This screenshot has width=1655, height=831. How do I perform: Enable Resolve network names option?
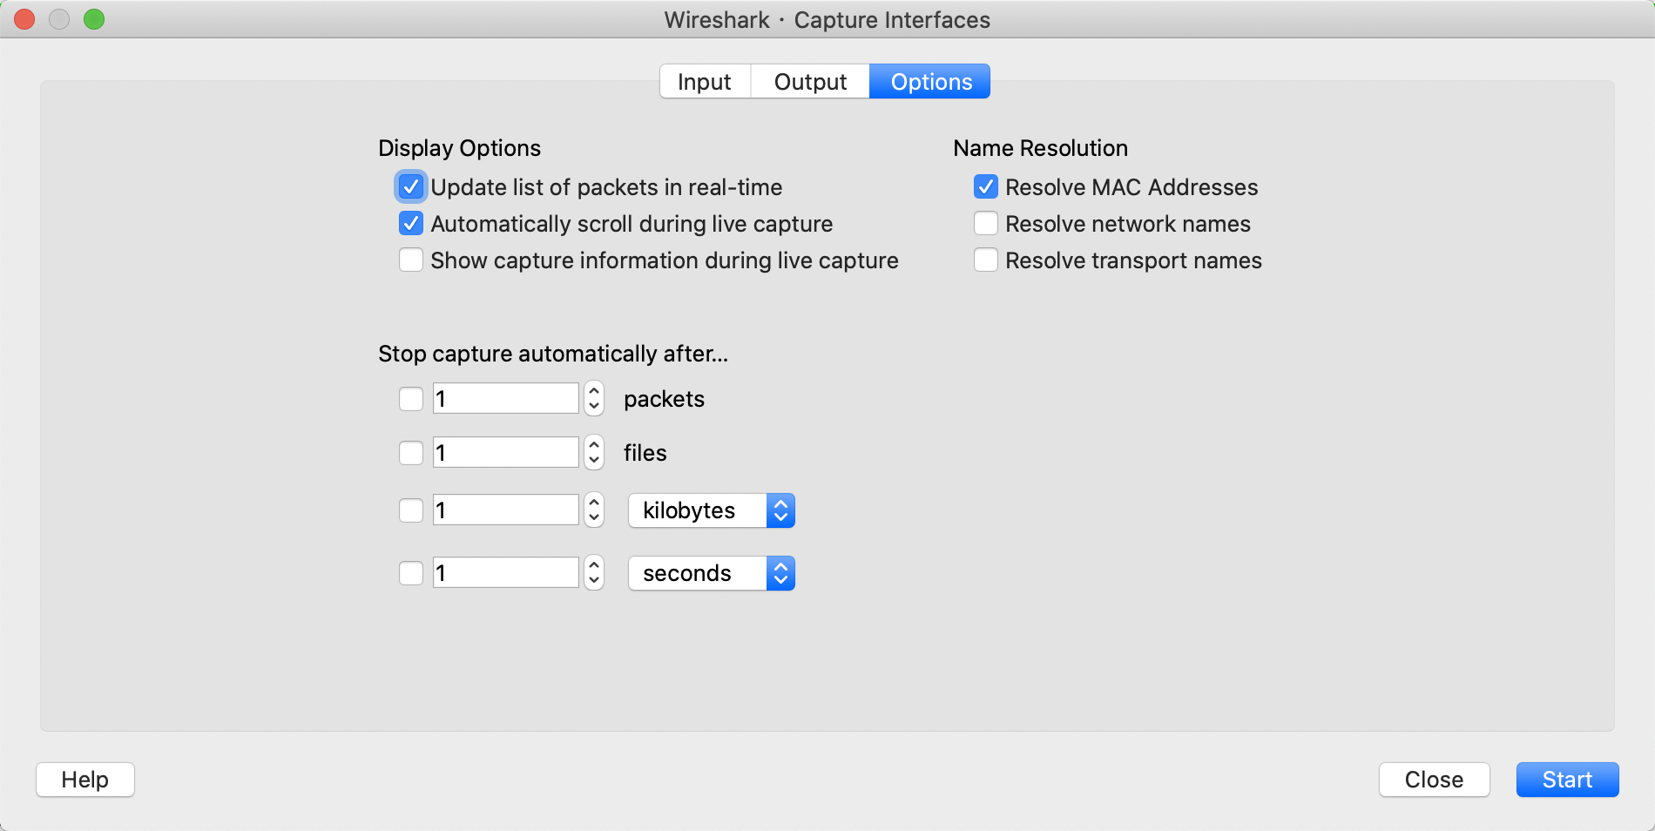click(x=986, y=224)
